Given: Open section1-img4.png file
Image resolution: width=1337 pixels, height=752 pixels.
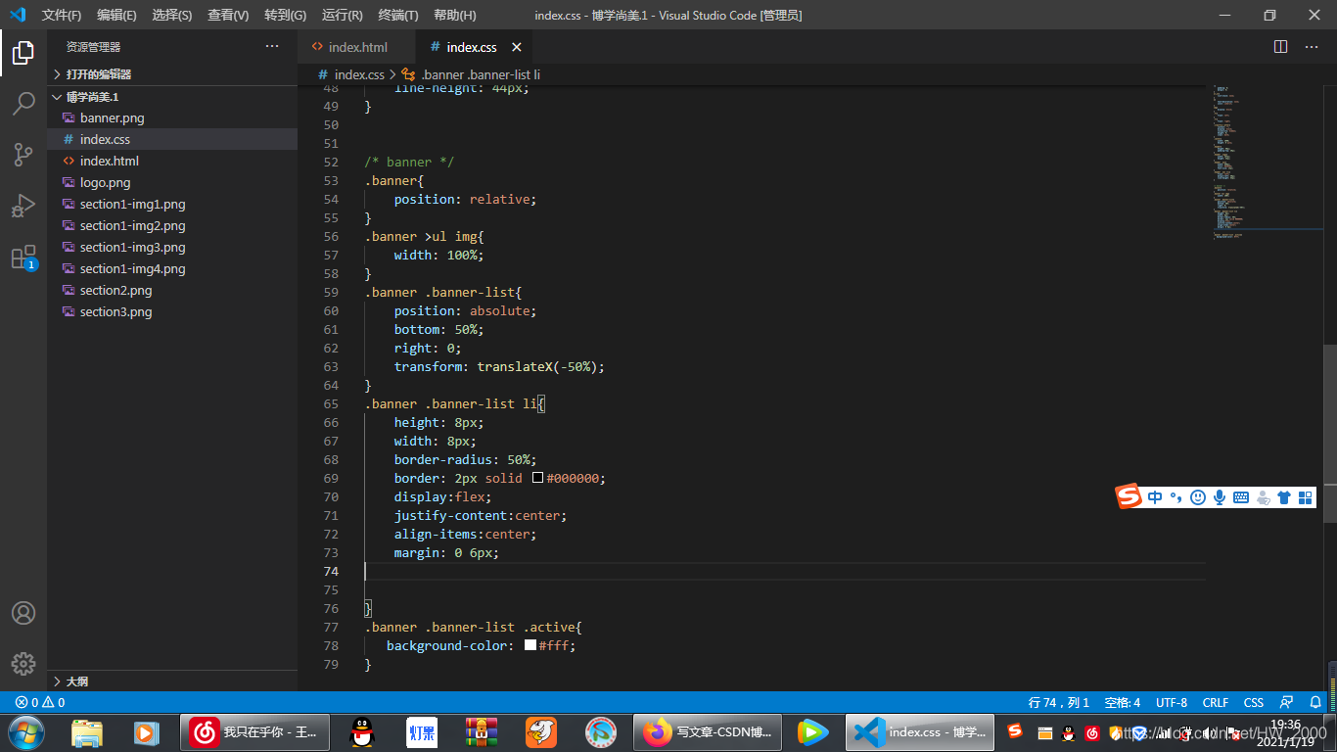Looking at the screenshot, I should point(172,268).
